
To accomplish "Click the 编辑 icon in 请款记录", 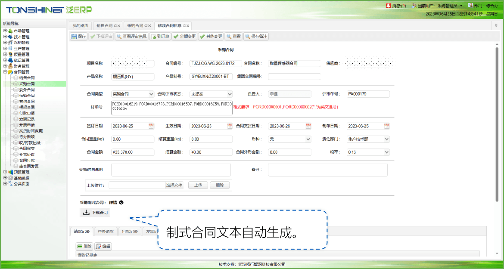I will 103,246.
